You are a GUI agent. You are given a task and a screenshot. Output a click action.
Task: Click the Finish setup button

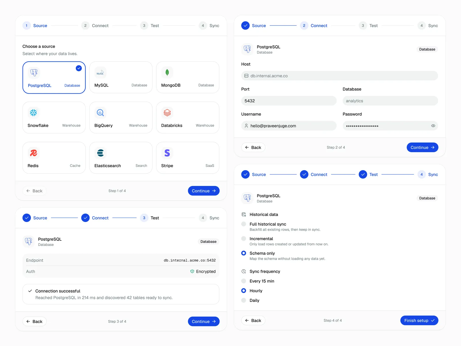(419, 320)
